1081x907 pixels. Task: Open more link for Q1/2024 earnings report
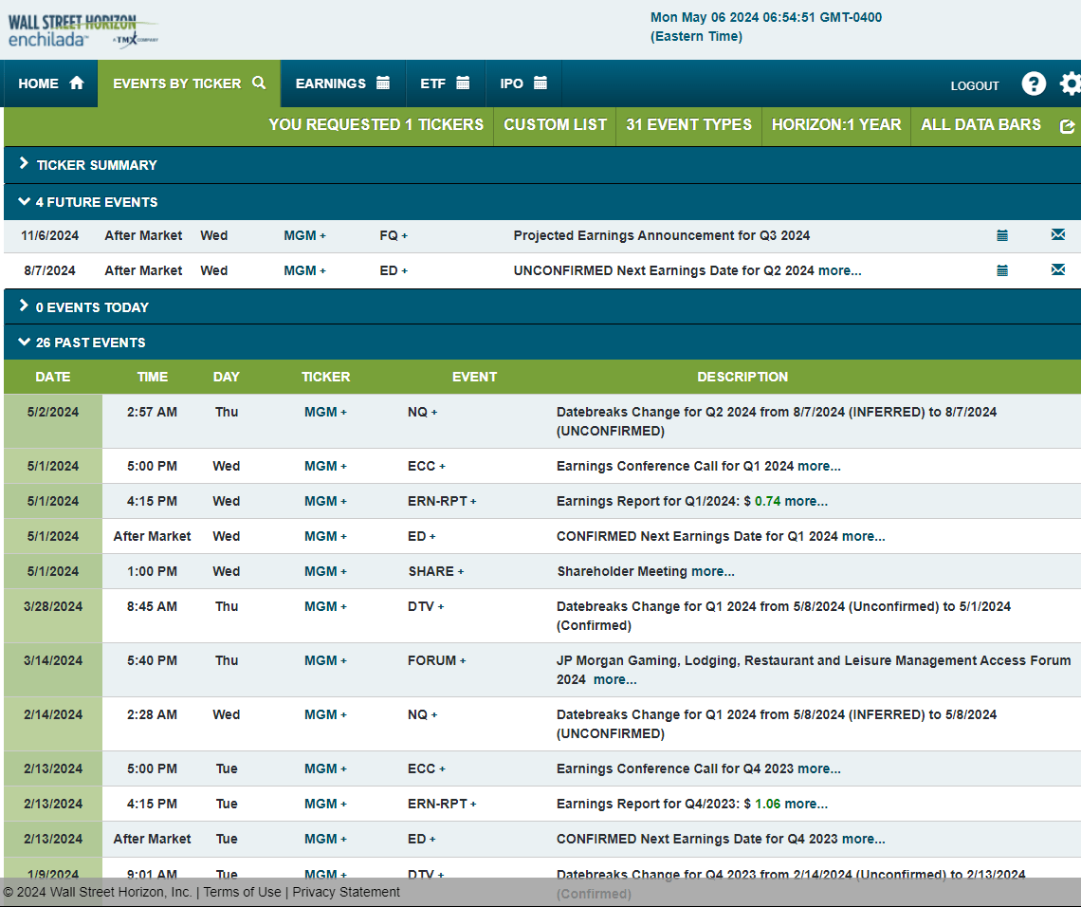(806, 502)
